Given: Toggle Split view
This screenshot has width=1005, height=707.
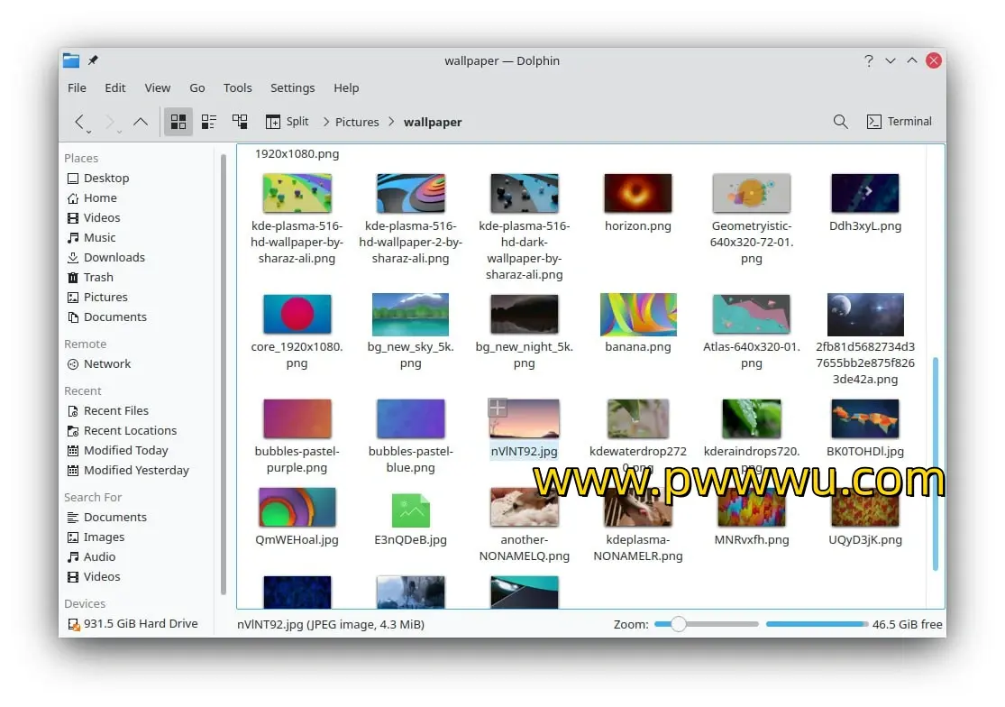Looking at the screenshot, I should 287,122.
